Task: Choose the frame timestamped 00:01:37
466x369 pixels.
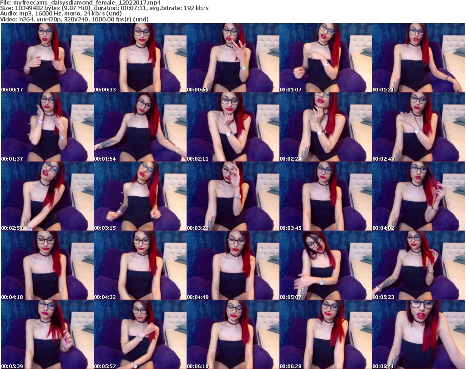Action: (x=47, y=127)
